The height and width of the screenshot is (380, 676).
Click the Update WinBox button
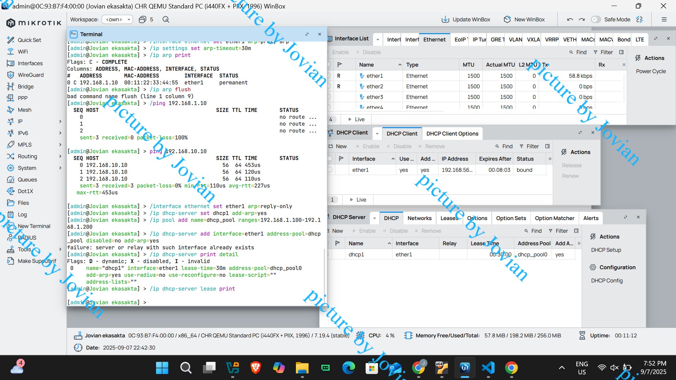(466, 19)
